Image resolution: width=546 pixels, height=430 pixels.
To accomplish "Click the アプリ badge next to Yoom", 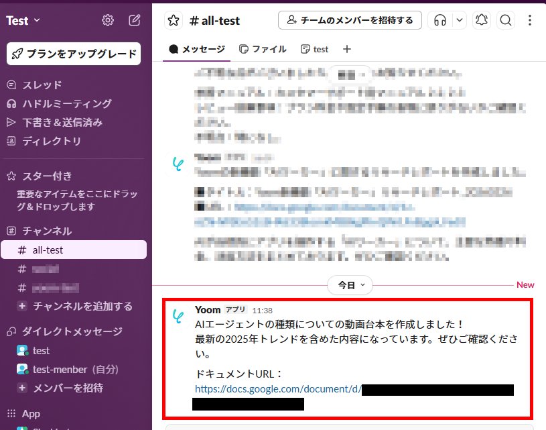I will tap(236, 310).
